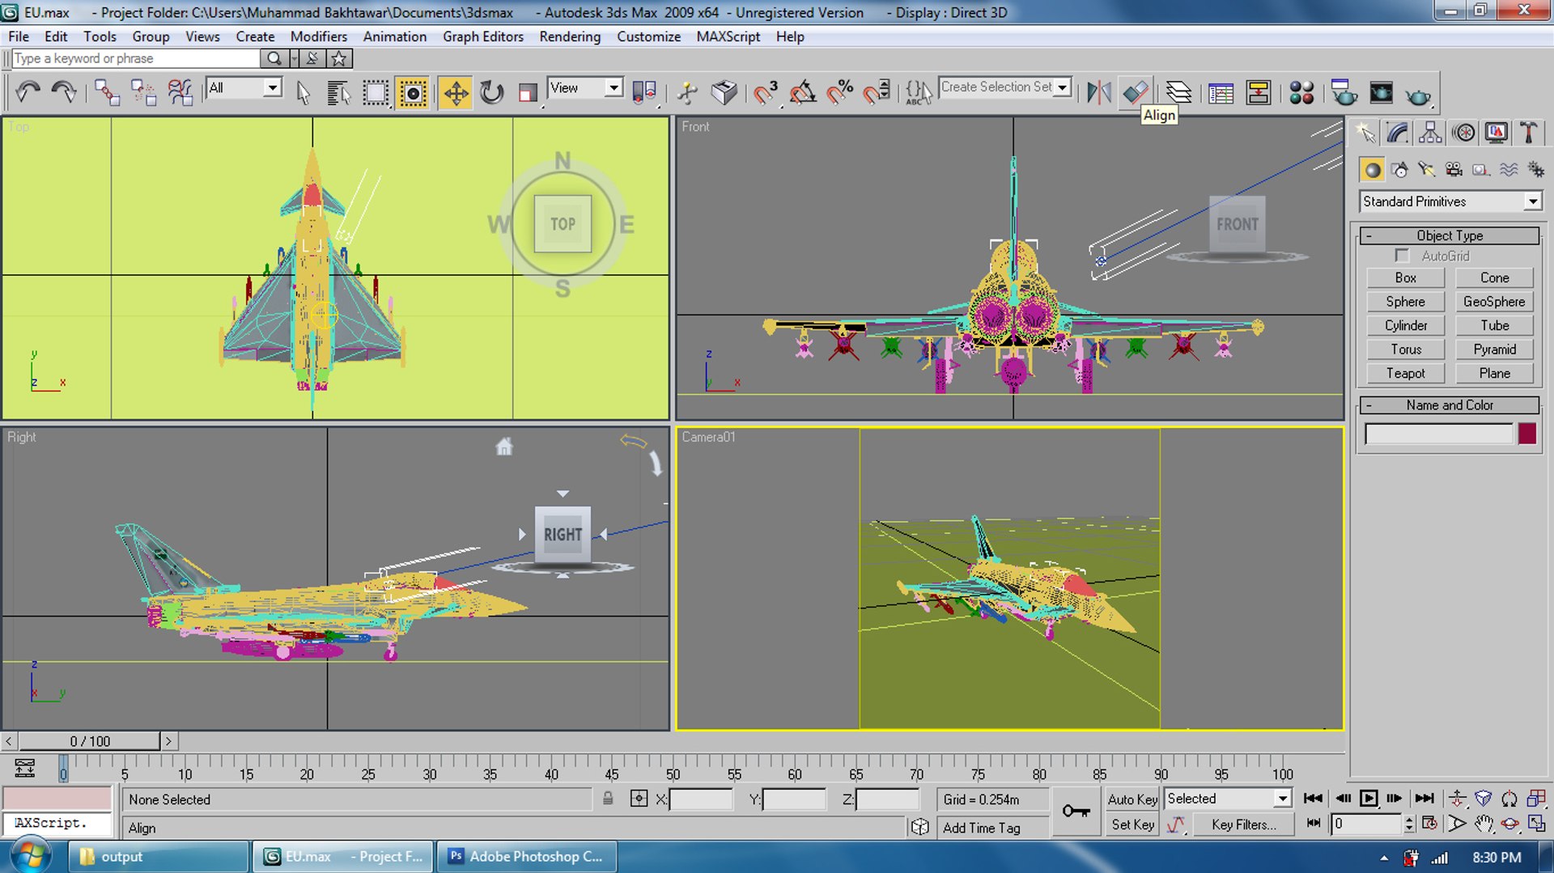Click the GeoSphere primitive button

1494,302
